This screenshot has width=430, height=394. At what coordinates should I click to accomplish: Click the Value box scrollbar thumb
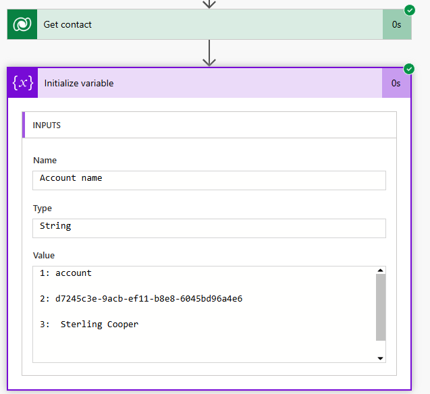(x=381, y=307)
